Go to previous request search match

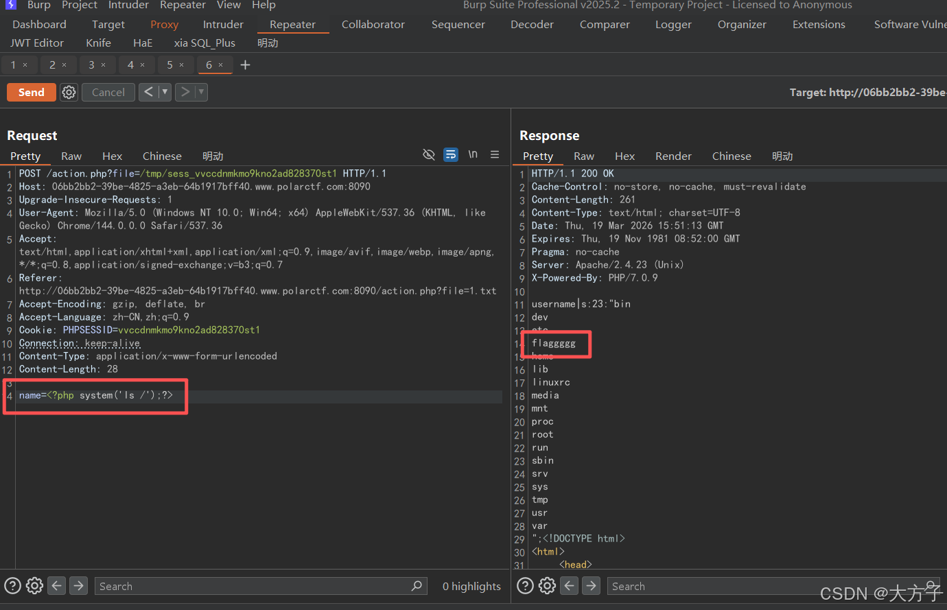(x=57, y=585)
